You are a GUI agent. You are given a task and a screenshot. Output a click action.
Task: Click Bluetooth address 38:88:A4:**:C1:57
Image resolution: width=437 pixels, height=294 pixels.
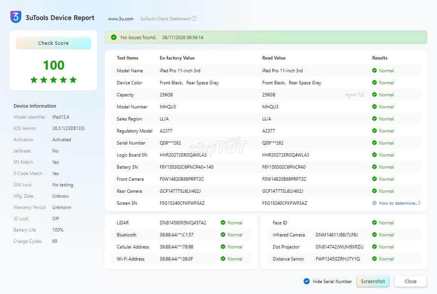(176, 235)
